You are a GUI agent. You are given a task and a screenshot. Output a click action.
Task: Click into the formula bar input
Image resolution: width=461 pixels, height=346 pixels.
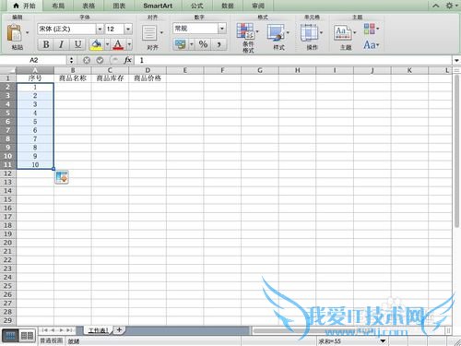click(293, 60)
